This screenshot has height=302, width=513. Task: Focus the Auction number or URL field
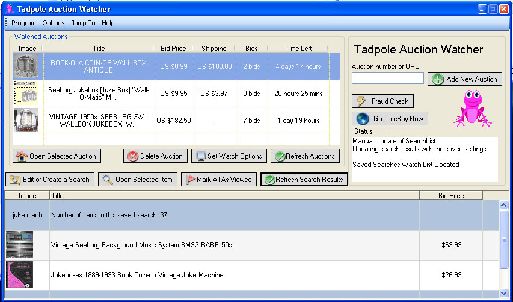tap(388, 79)
